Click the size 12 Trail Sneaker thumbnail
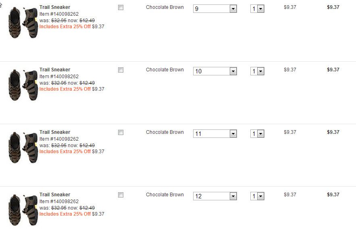 point(23,210)
